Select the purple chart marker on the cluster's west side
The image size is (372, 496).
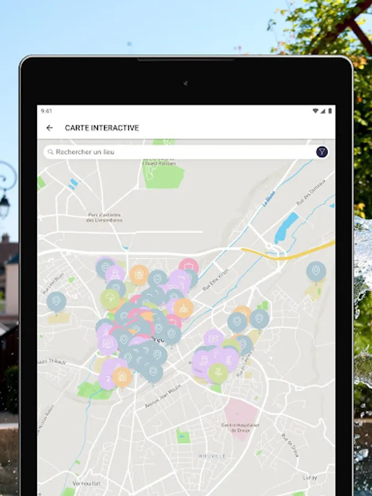coord(107,343)
